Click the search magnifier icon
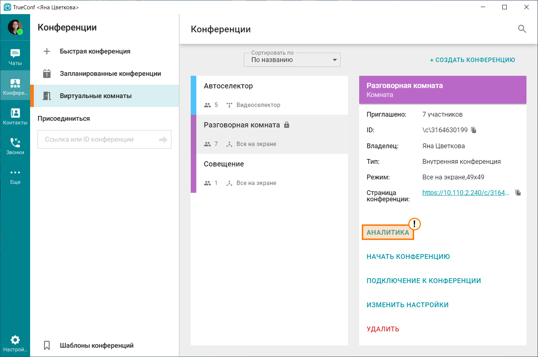 pos(522,29)
